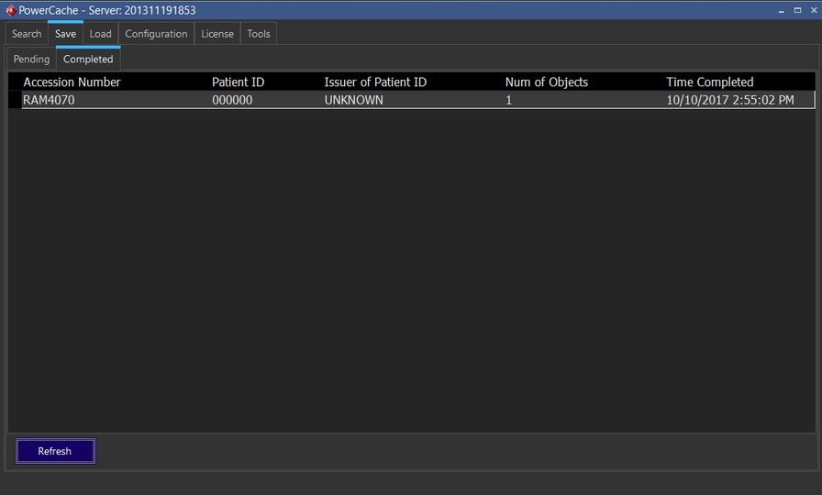Open the Configuration tab
Viewport: 822px width, 495px height.
click(156, 34)
